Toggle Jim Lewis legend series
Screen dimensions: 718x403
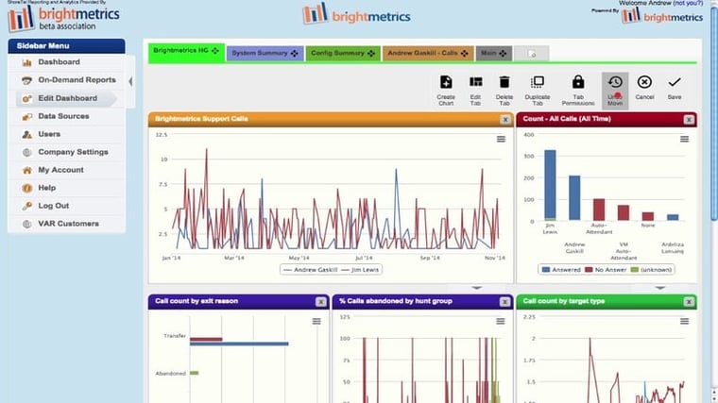360,270
